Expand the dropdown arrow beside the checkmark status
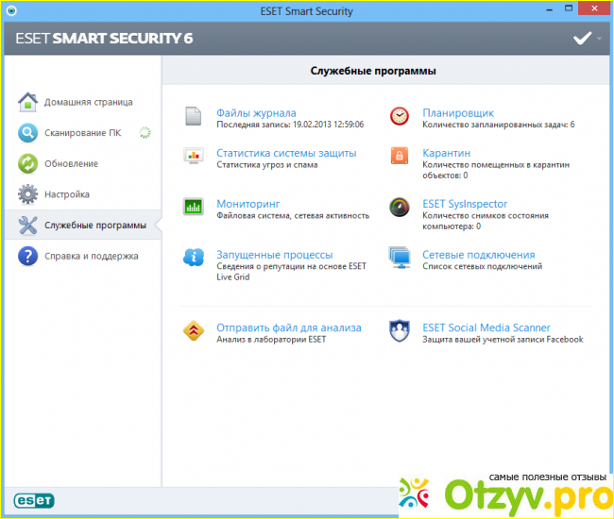This screenshot has width=614, height=519. pos(599,40)
